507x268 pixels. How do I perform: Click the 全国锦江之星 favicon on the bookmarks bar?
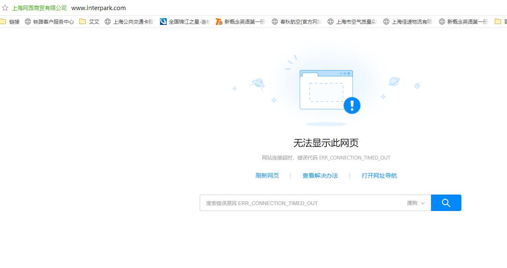[163, 21]
